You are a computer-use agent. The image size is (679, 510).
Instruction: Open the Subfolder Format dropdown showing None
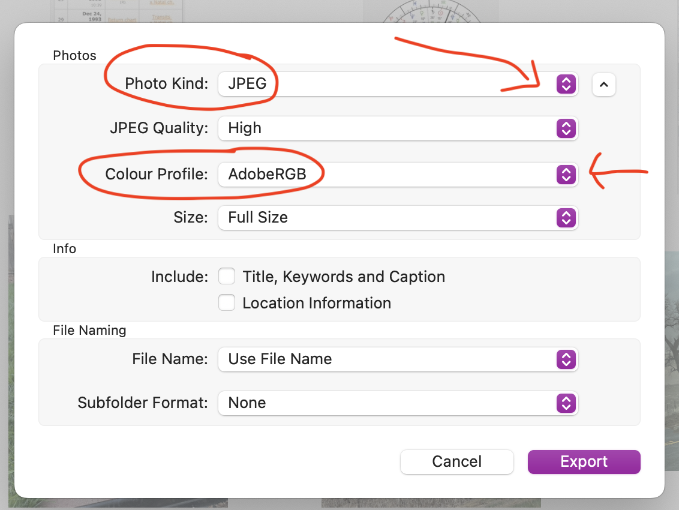click(x=396, y=403)
